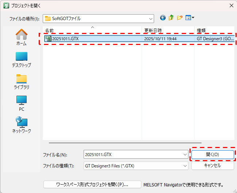The height and width of the screenshot is (193, 237).
Task: Expand the SoftGOT file location dropdown
Action: pyautogui.click(x=150, y=18)
